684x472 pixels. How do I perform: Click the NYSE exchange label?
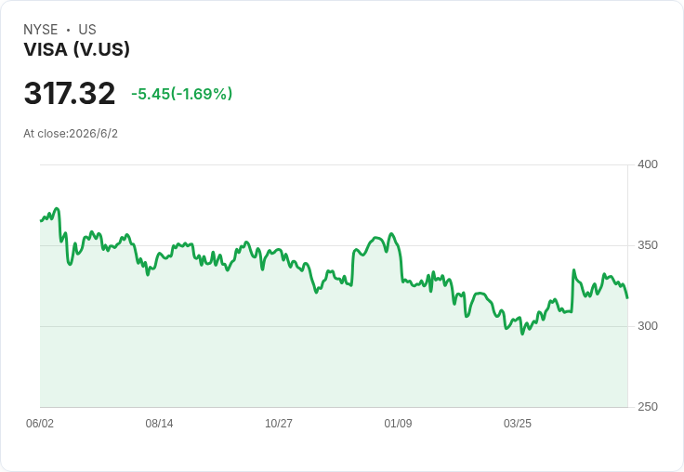pos(41,30)
